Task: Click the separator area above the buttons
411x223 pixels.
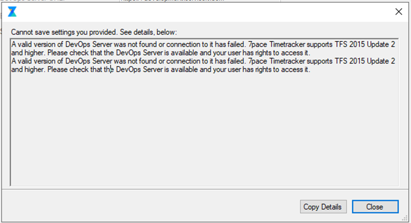Action: click(204, 189)
